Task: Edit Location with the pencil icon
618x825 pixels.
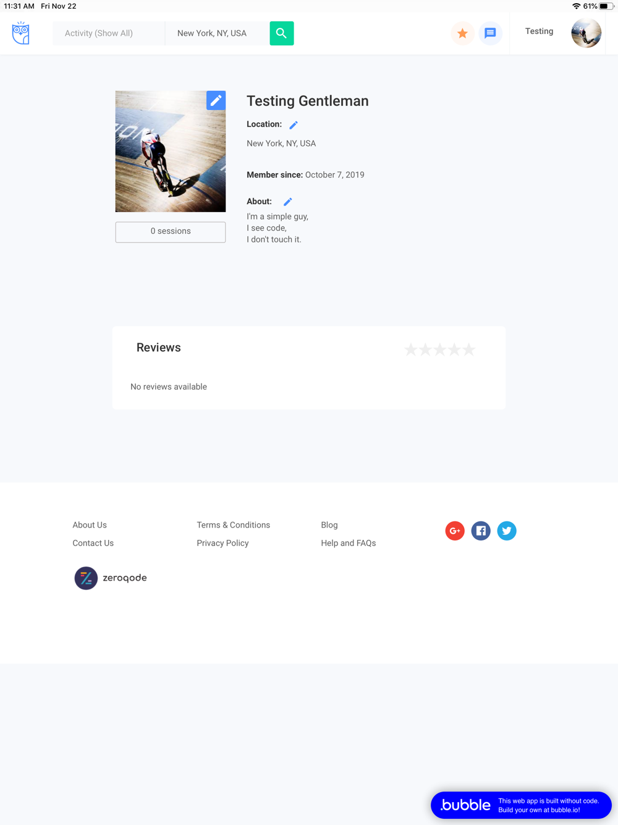Action: (x=294, y=125)
